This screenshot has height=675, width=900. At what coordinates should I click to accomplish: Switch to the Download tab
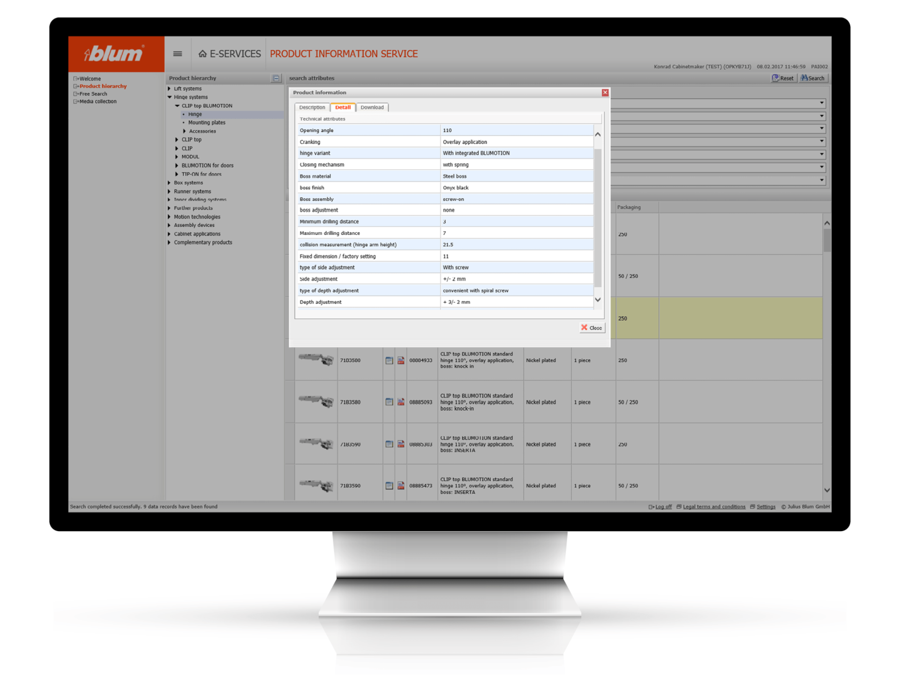coord(372,107)
